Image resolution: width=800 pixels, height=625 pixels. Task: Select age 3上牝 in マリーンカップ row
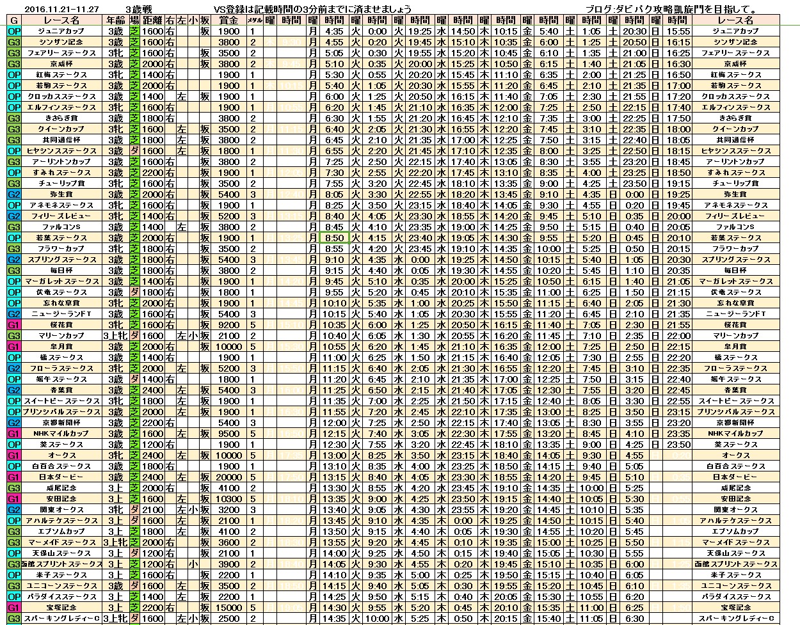coord(116,336)
